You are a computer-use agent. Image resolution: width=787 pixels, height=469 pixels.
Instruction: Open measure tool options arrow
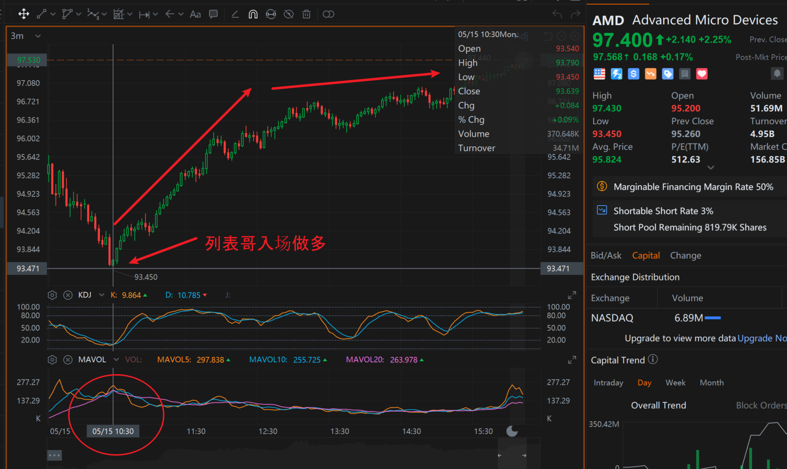click(x=155, y=14)
